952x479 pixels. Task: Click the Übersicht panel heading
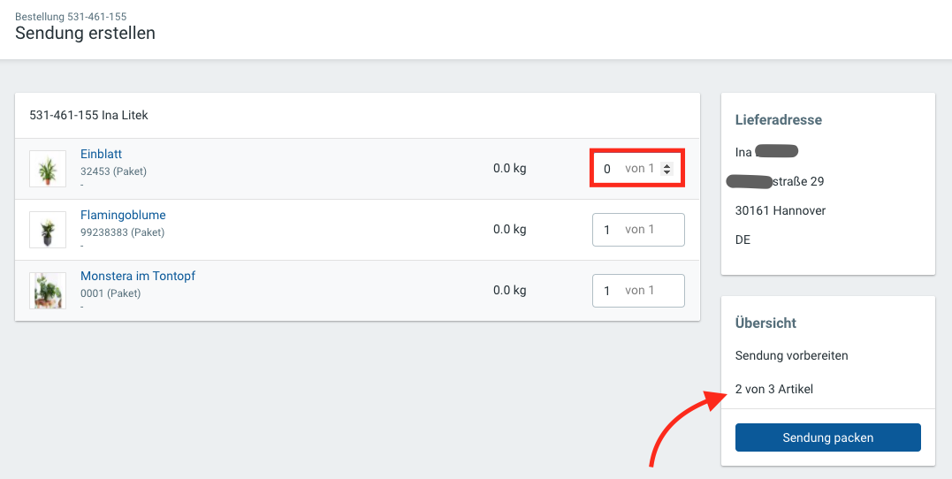[765, 323]
